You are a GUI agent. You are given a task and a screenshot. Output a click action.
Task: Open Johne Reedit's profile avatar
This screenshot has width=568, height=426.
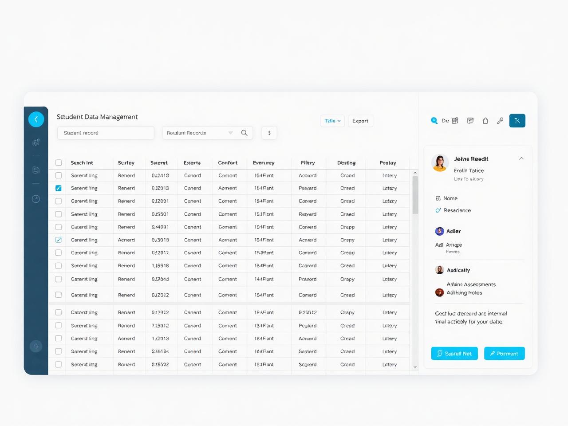tap(440, 163)
